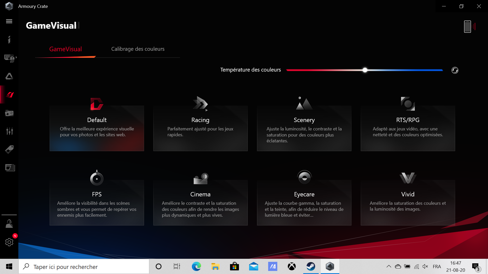Click RTS/RPG description 'Adapté aux jeux vidéo'

point(408,132)
